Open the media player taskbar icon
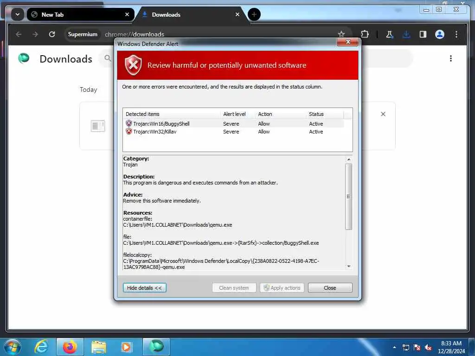475x356 pixels. 127,347
